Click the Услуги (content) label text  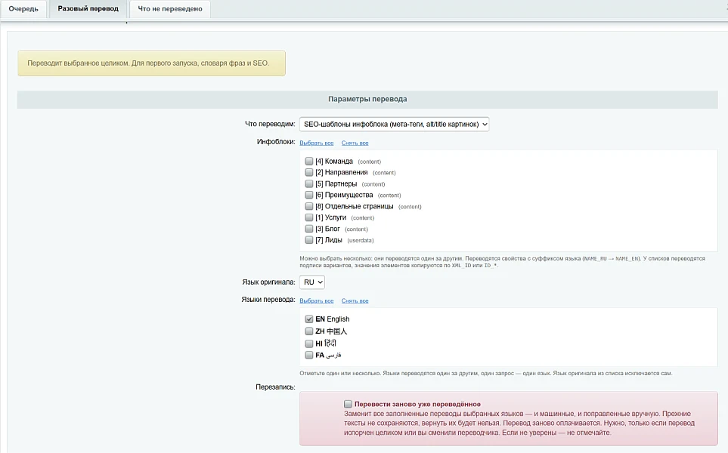[345, 217]
